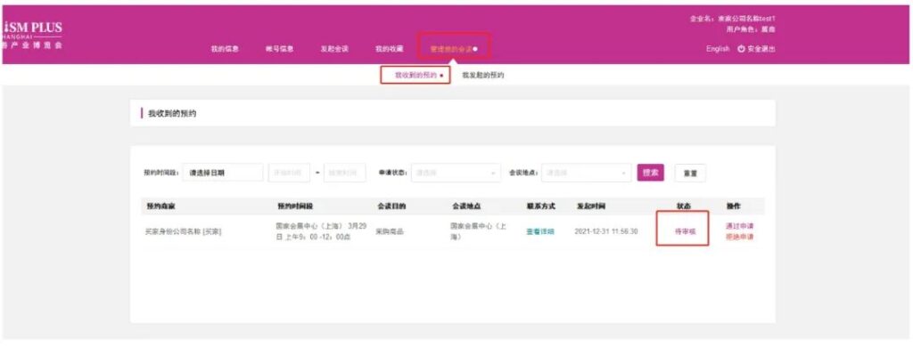Click 通过申请 to approve the request
The height and width of the screenshot is (347, 913).
(739, 226)
